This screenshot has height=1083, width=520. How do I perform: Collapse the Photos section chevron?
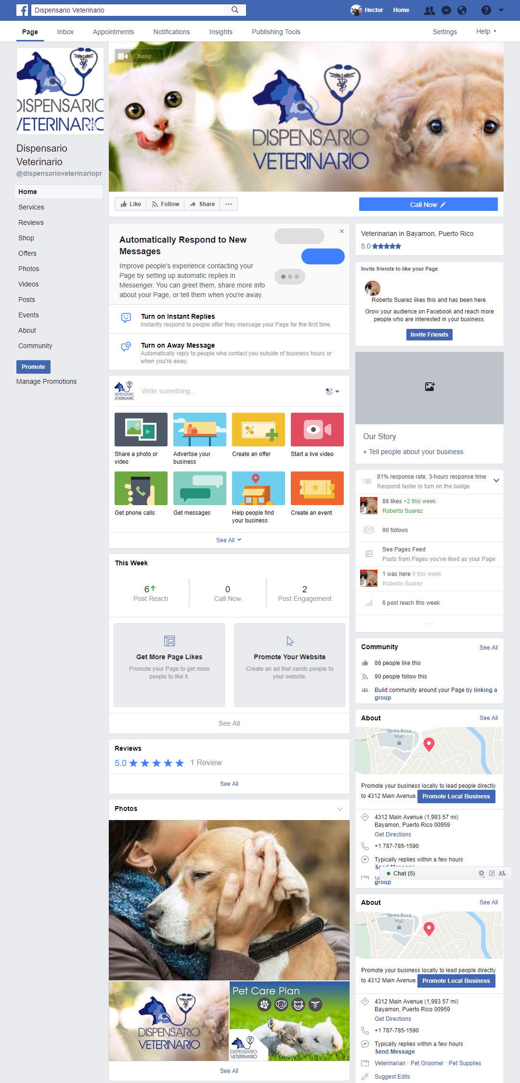pyautogui.click(x=340, y=809)
